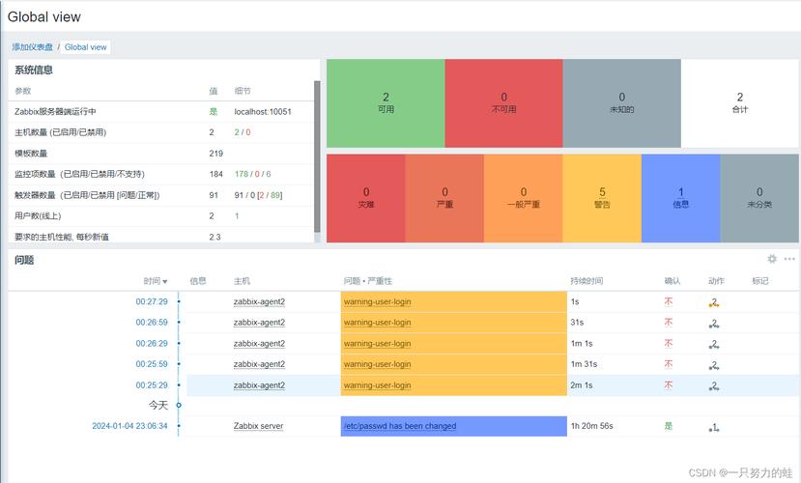Click actions icon for the 00:26:59 problem
This screenshot has width=801, height=483.
pos(714,324)
